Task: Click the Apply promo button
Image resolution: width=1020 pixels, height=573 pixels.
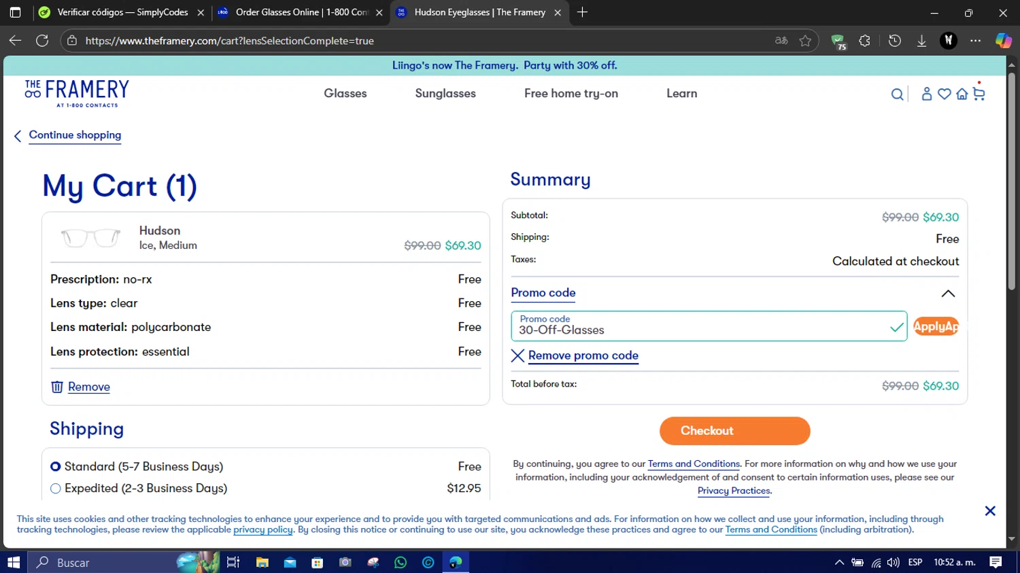Action: (936, 326)
